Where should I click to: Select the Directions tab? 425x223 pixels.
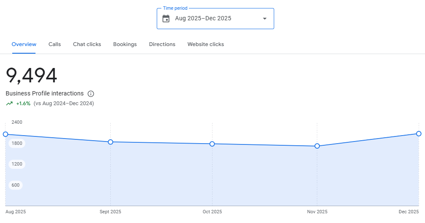[x=162, y=44]
